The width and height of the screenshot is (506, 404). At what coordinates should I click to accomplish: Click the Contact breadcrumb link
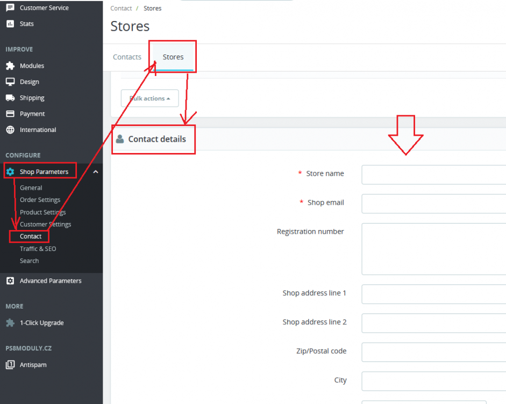pos(121,9)
